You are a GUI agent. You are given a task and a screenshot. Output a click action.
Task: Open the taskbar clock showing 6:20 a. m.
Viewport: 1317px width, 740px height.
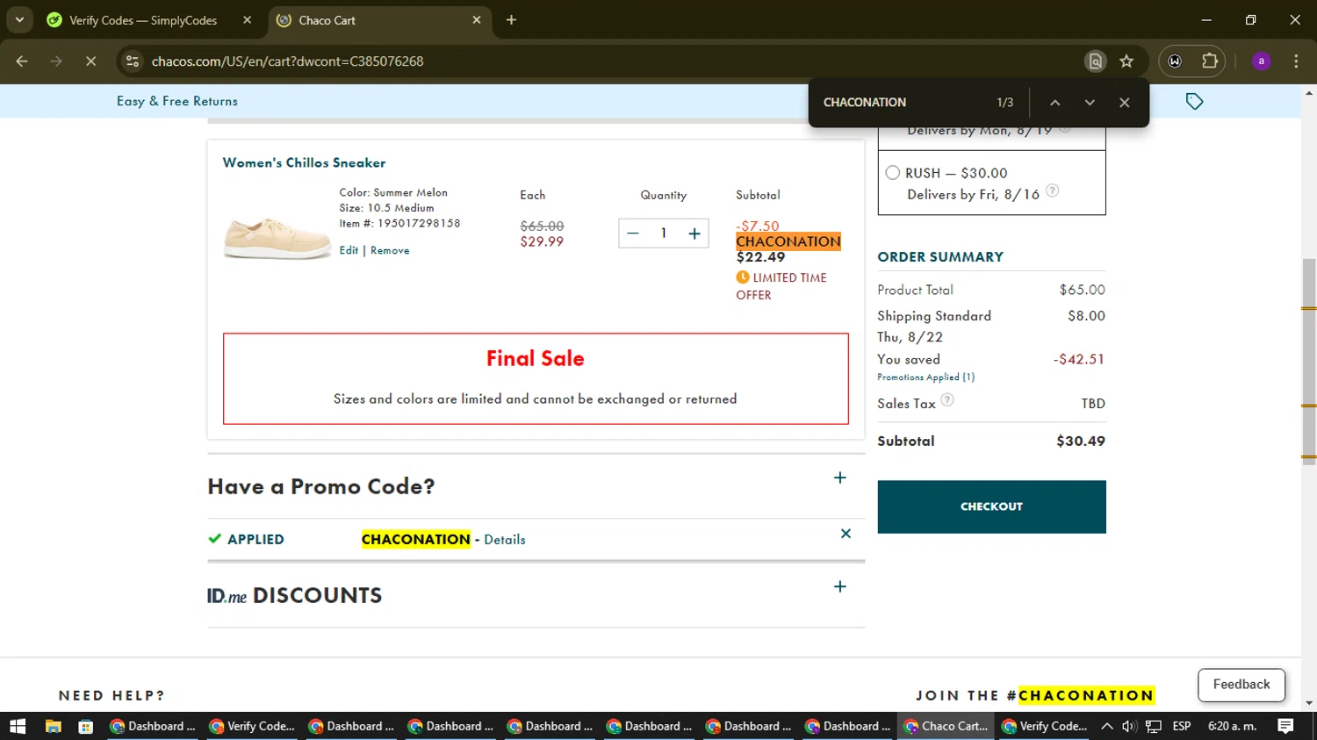[x=1232, y=726]
